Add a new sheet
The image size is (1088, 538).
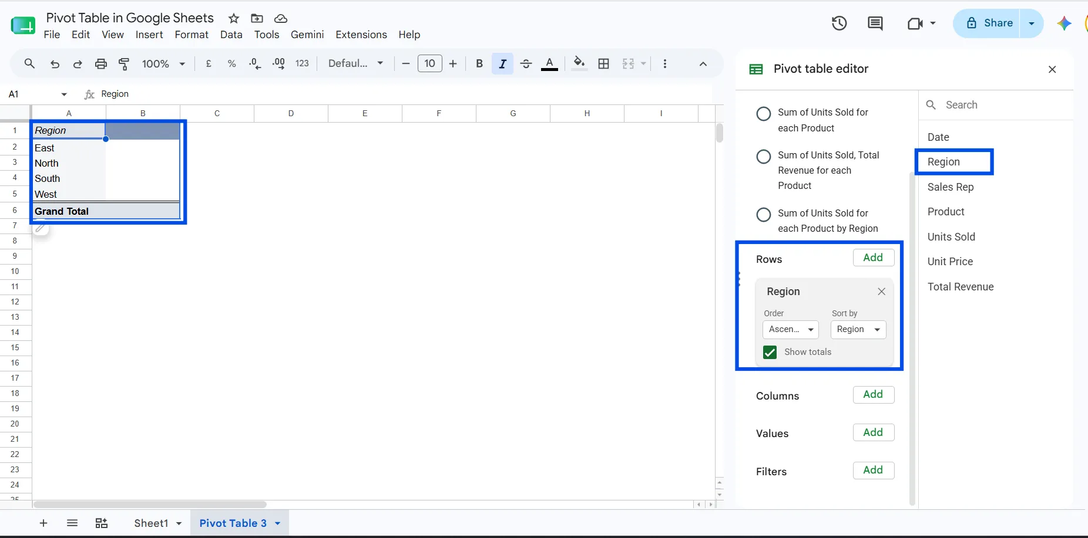tap(43, 523)
